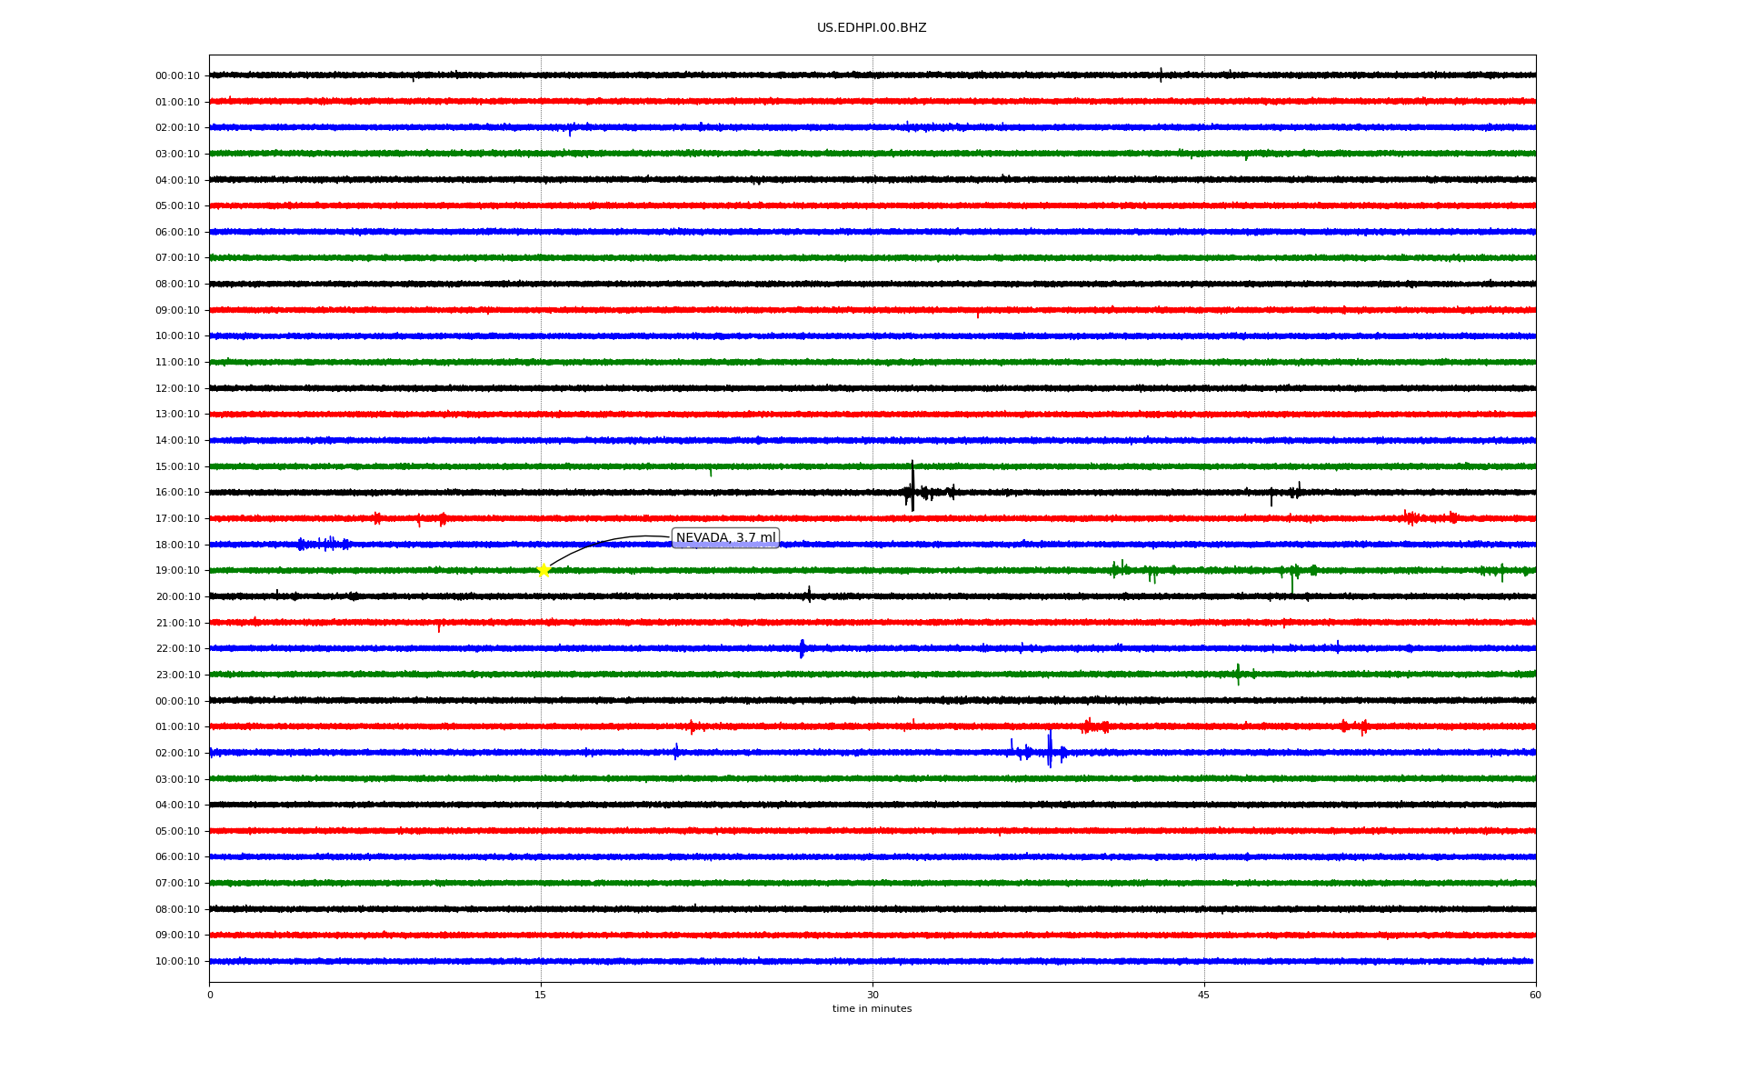Click the 'time in minutes' axis label
Image resolution: width=1745 pixels, height=1091 pixels.
click(x=872, y=1008)
